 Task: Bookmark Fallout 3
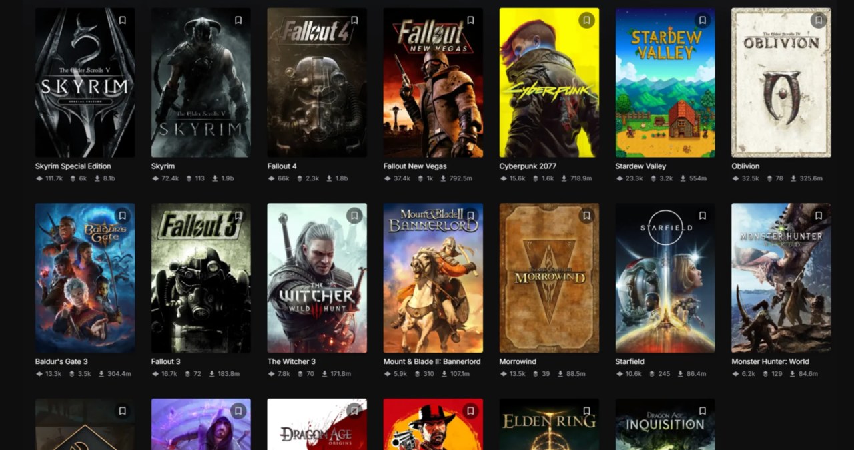[238, 216]
